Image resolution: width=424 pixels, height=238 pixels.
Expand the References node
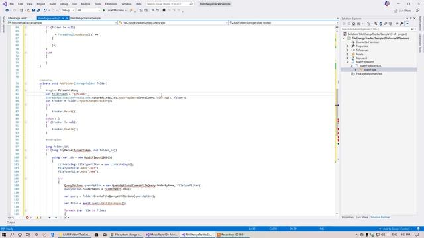coord(348,50)
